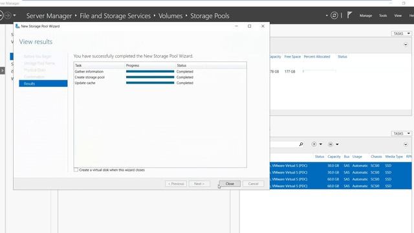
Task: Click the Create storage pool progress bar
Action: pos(150,77)
